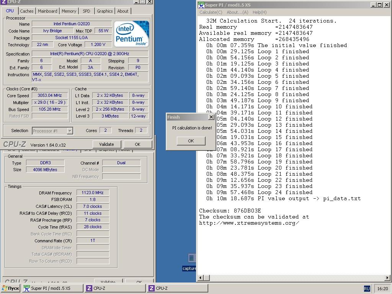This screenshot has height=294, width=392.
Task: Click the Validate button in the top CPU-Z window
Action: pyautogui.click(x=106, y=144)
